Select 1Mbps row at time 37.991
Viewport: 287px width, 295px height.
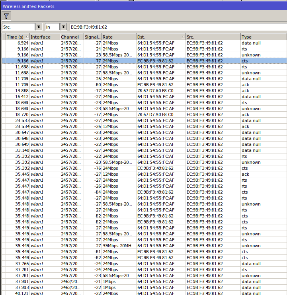click(x=144, y=281)
